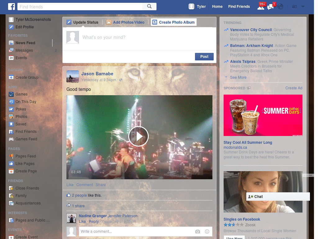This screenshot has height=239, width=318.
Task: Click the Create Ad link
Action: point(294,88)
